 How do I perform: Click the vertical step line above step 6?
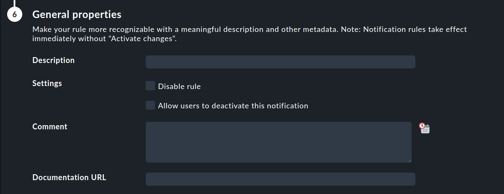click(x=14, y=3)
